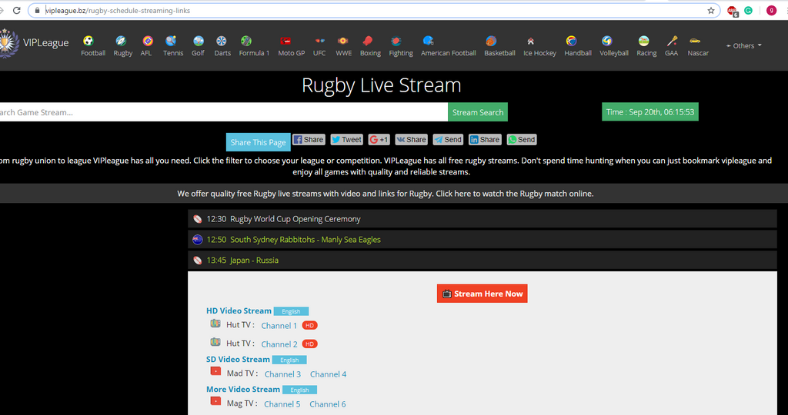The width and height of the screenshot is (788, 415).
Task: Click the Time Sep 20th display
Action: (649, 112)
